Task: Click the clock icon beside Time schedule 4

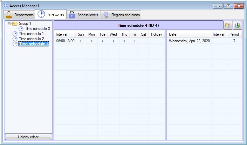Action: pos(15,44)
